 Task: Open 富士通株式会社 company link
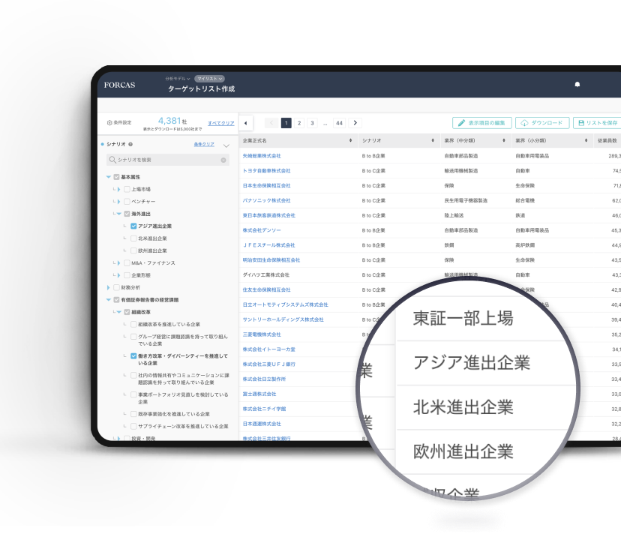pyautogui.click(x=259, y=394)
